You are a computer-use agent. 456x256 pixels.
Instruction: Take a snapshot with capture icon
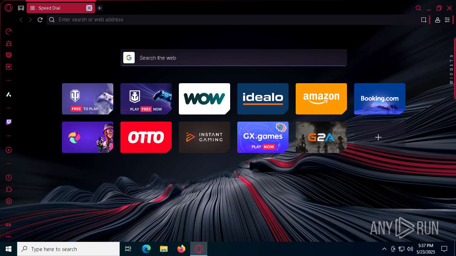point(424,20)
